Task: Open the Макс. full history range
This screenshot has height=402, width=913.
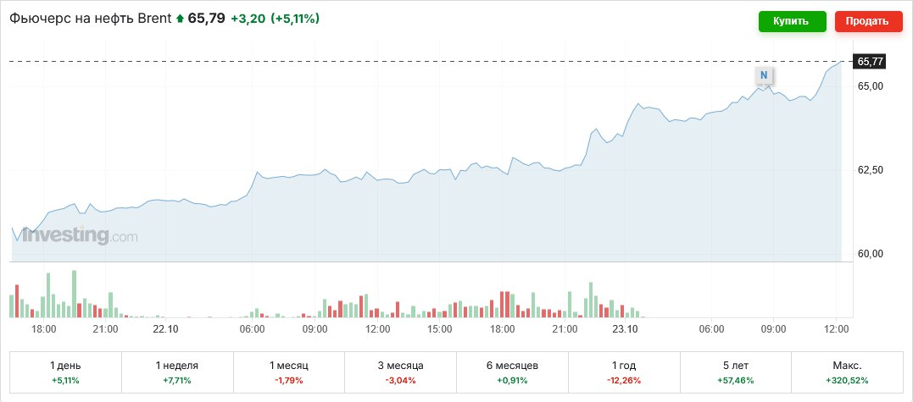Action: 846,372
